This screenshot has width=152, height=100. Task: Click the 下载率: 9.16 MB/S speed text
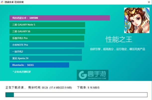(88, 87)
